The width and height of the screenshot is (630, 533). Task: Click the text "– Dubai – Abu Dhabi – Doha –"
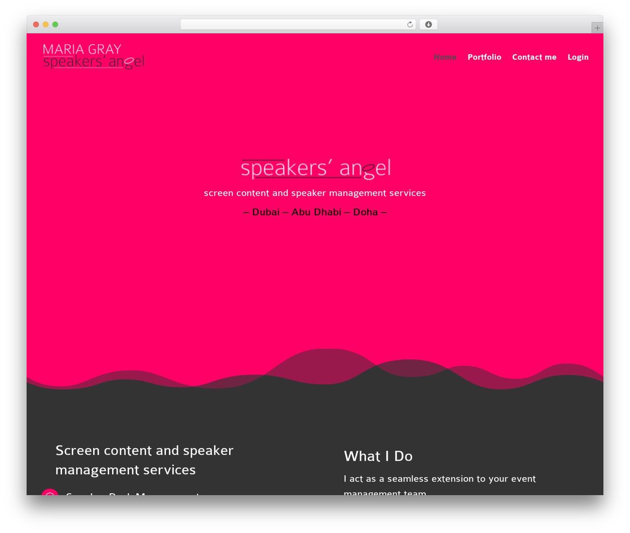click(x=315, y=212)
